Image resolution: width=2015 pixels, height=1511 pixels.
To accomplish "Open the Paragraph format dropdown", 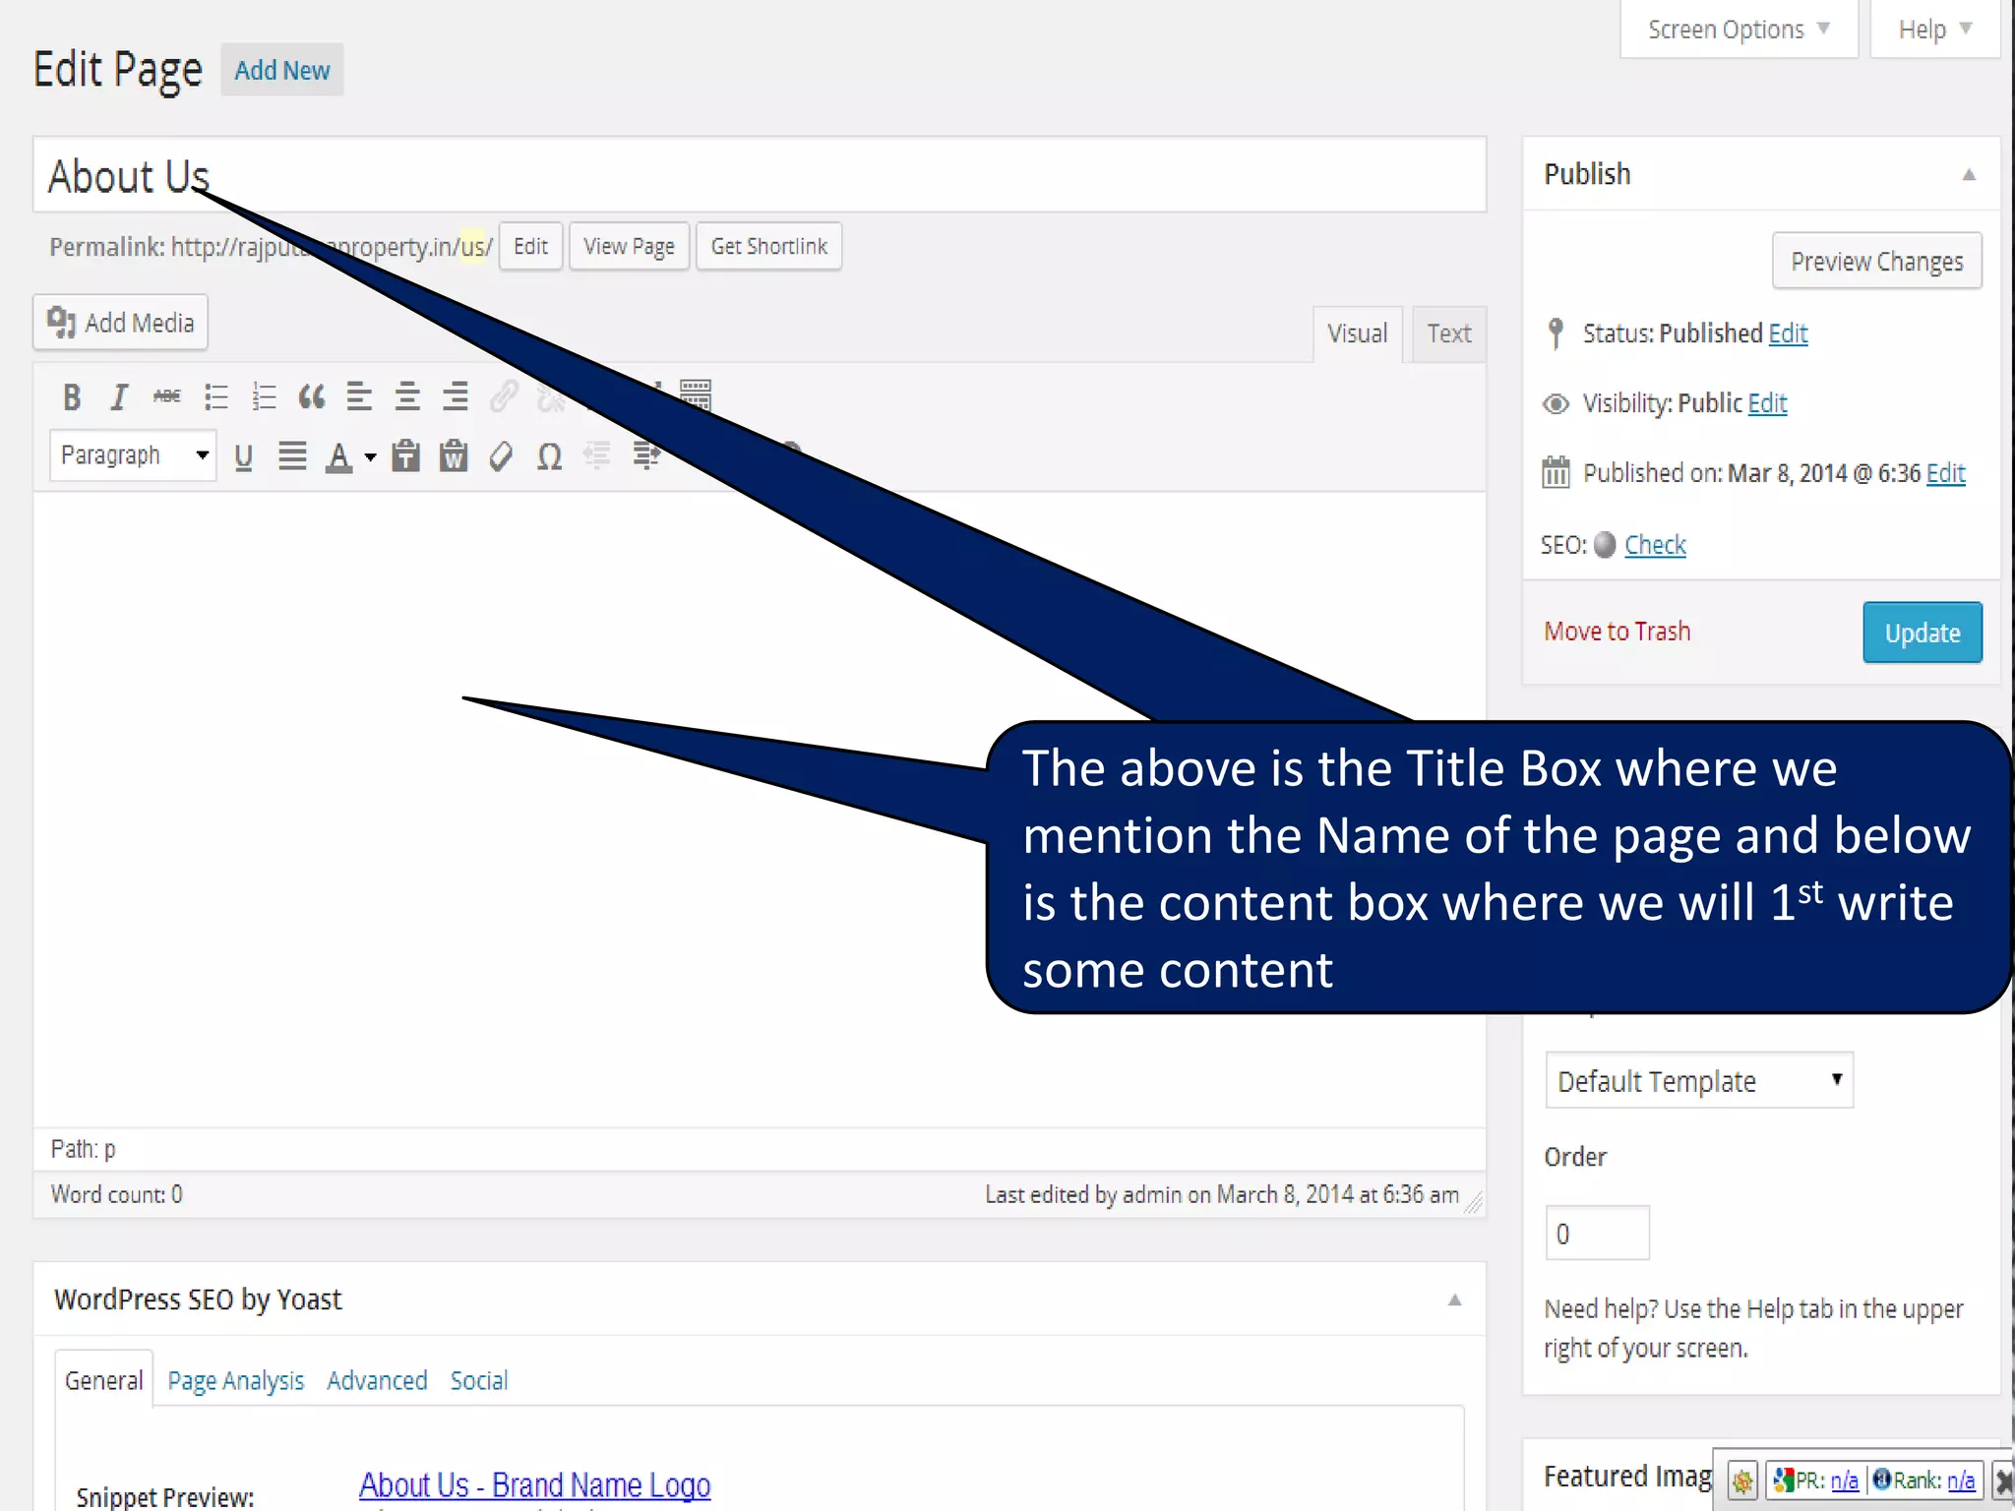I will (x=133, y=455).
